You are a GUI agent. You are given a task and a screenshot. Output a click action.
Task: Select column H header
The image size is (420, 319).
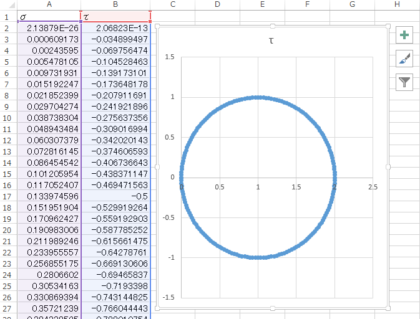[x=398, y=4]
